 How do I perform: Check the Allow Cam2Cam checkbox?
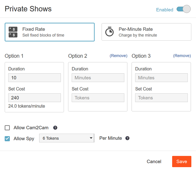point(7,128)
